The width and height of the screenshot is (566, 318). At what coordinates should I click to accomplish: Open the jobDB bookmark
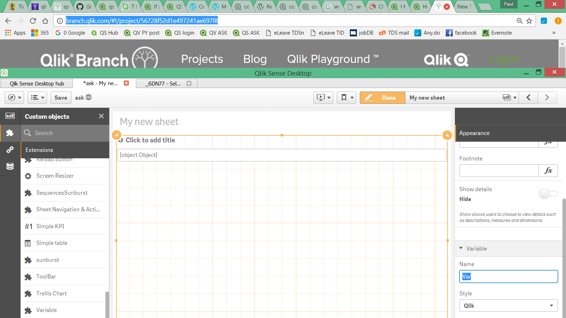tap(362, 33)
